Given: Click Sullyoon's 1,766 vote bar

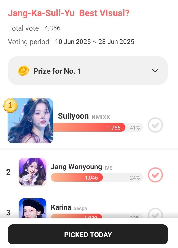Looking at the screenshot, I should [x=98, y=127].
